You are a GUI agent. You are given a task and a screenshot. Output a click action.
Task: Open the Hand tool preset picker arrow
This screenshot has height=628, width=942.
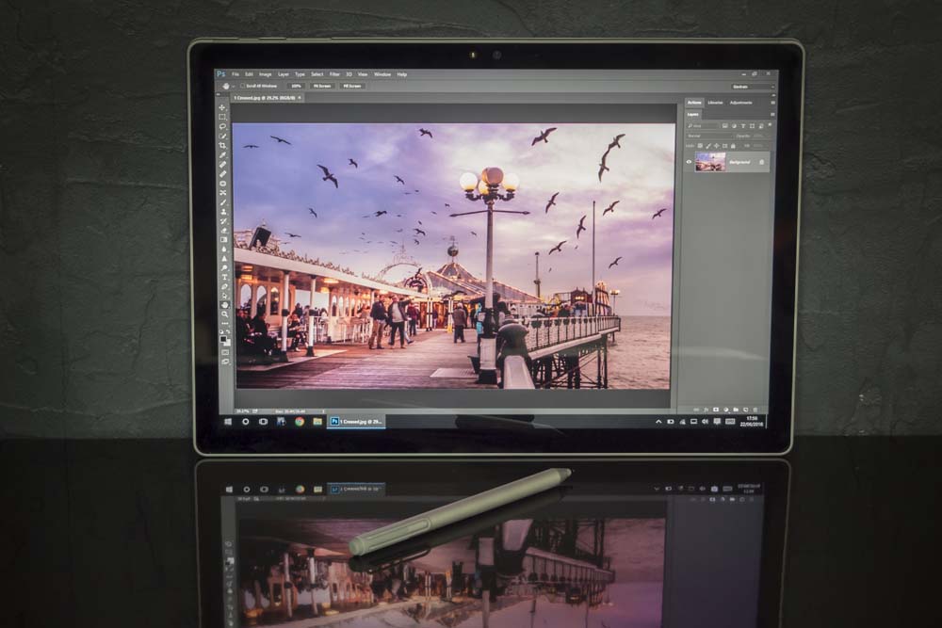233,86
